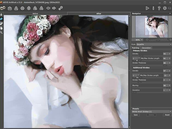Run image processing with the play button

pyautogui.click(x=147, y=8)
